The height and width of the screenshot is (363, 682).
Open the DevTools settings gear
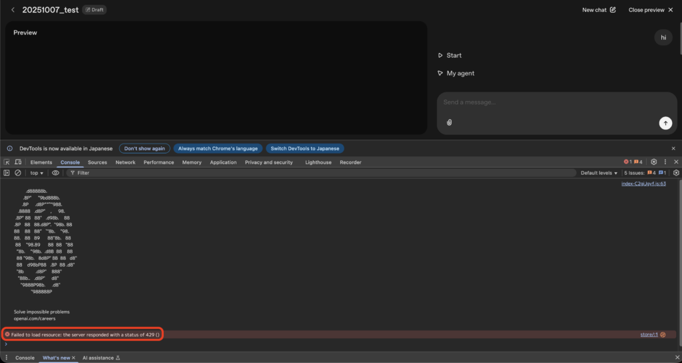pos(653,162)
